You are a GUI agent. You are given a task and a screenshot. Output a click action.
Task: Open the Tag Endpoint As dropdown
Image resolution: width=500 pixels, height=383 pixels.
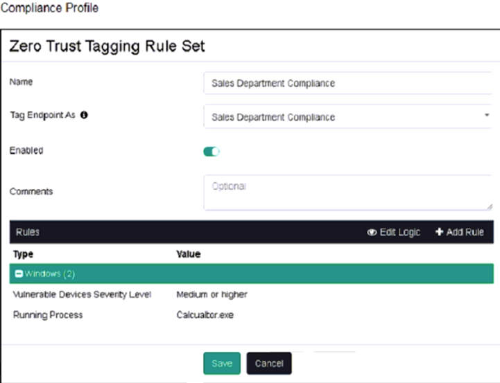pos(347,117)
